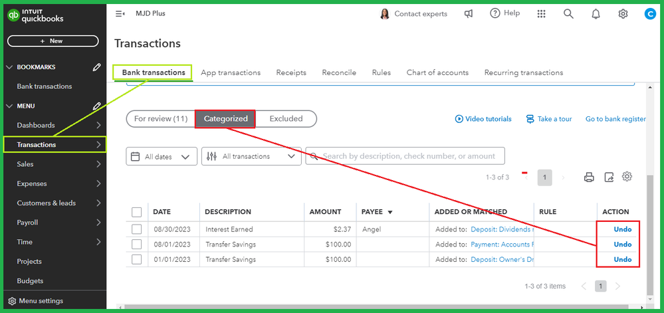Open the All transactions filter dropdown
The width and height of the screenshot is (664, 313).
tap(251, 156)
